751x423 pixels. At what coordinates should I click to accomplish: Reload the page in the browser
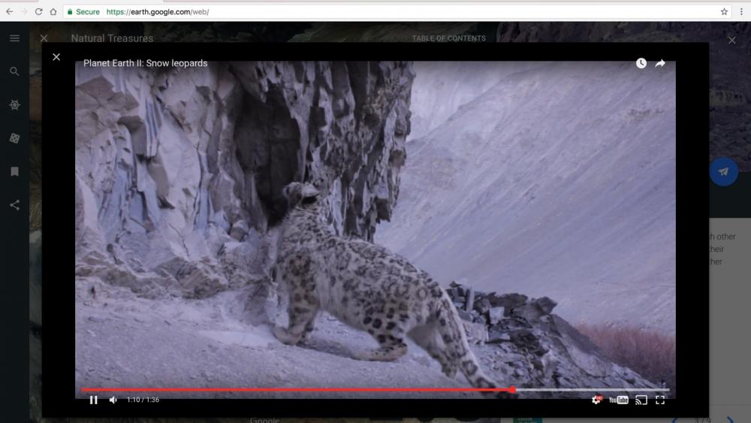pos(38,11)
